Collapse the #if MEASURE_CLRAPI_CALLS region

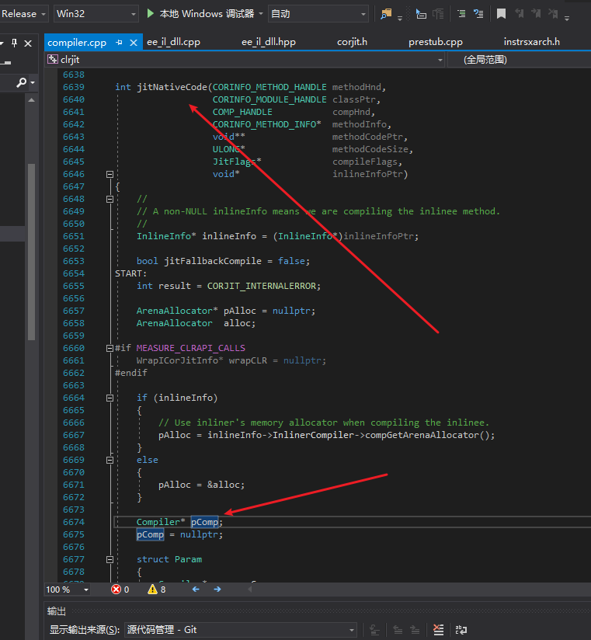click(x=110, y=348)
